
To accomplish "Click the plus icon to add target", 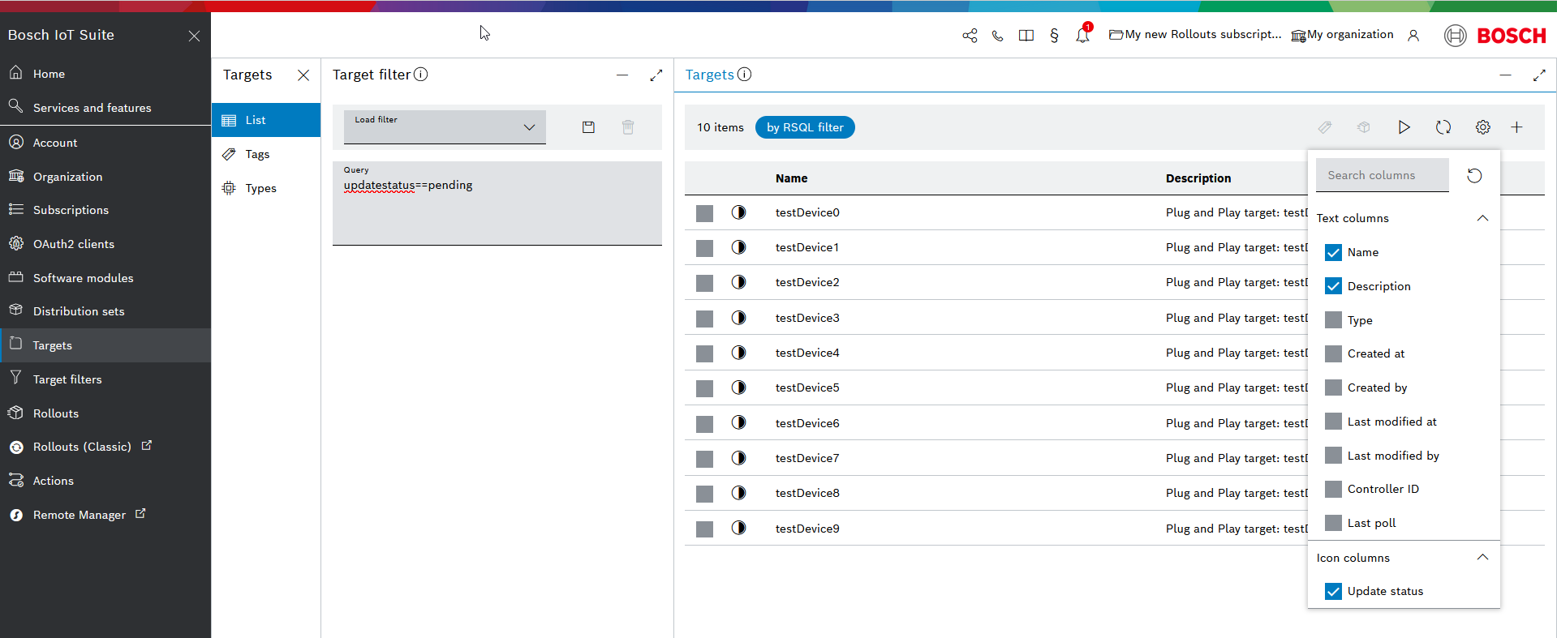I will pos(1516,127).
